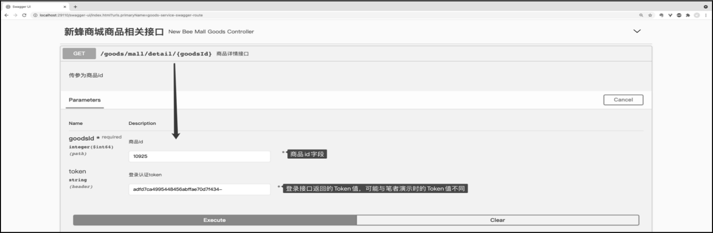Reload the Swagger UI page
The image size is (713, 233).
pos(24,15)
